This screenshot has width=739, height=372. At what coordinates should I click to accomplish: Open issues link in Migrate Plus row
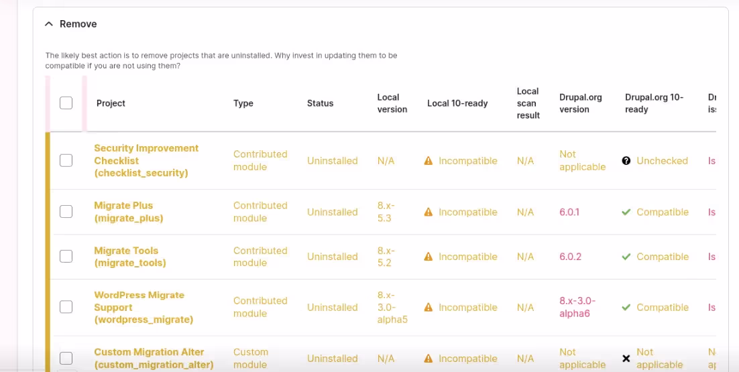712,212
